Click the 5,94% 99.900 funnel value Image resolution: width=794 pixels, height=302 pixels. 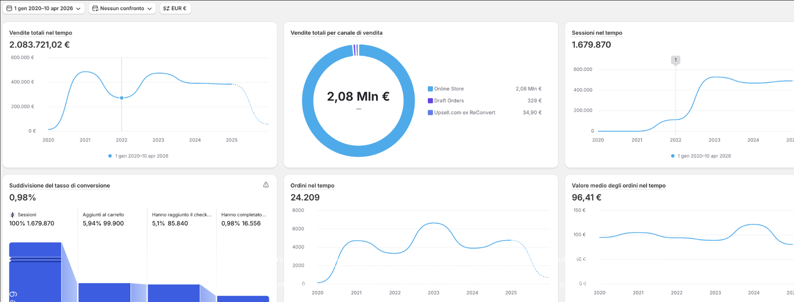pos(103,224)
